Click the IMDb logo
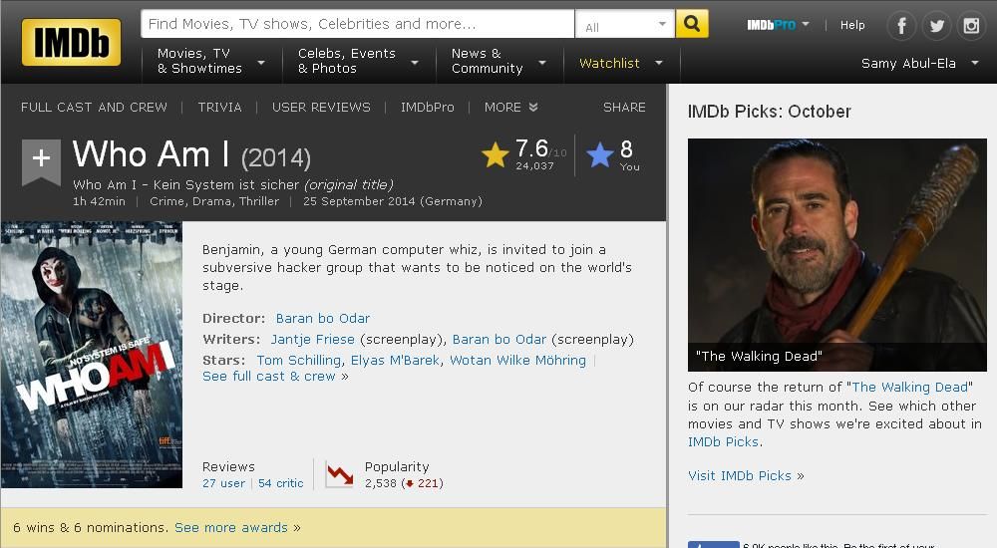Viewport: 997px width, 548px height. click(71, 42)
